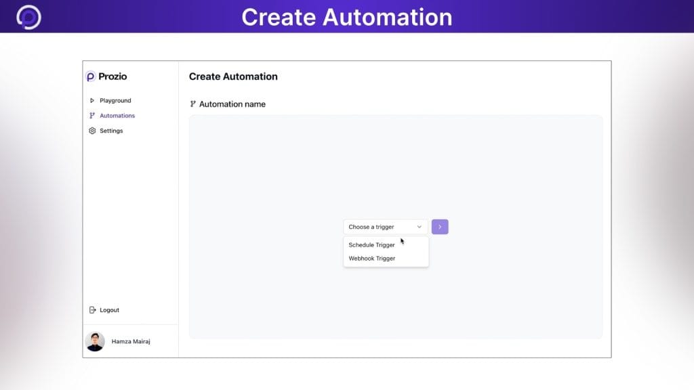Click the branch icon beside Automation name
Viewport: 694px width, 390px height.
pyautogui.click(x=192, y=104)
